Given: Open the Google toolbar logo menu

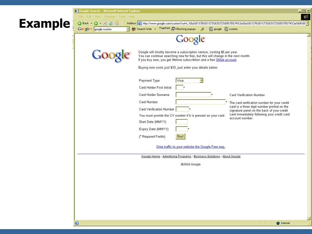Looking at the screenshot, I should [85, 29].
